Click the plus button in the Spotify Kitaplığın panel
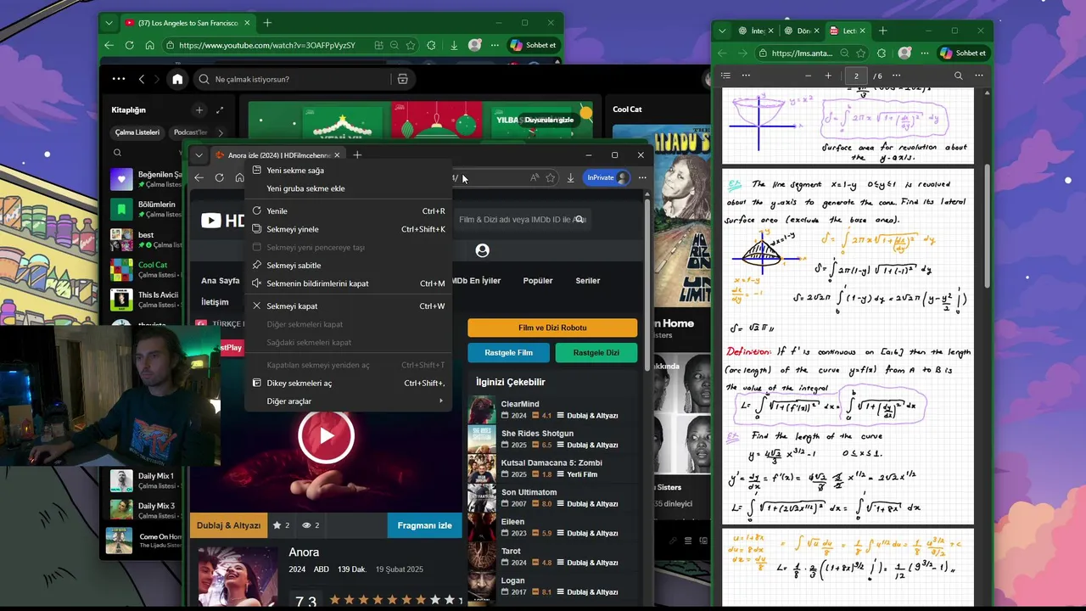1086x611 pixels. (199, 110)
